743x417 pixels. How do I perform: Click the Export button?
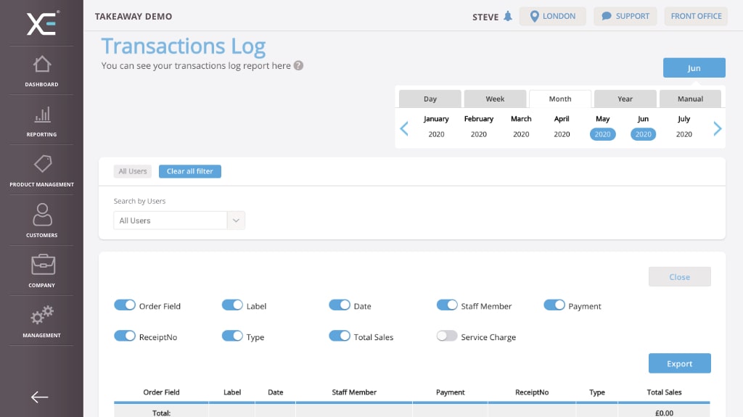(679, 363)
